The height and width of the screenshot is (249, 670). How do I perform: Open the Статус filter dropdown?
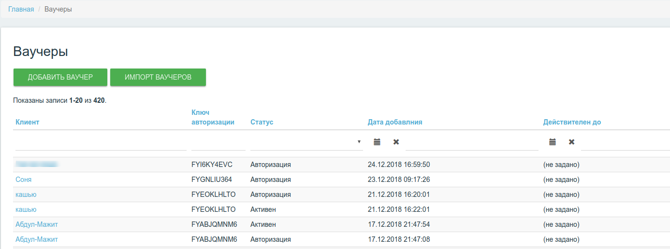tap(306, 142)
